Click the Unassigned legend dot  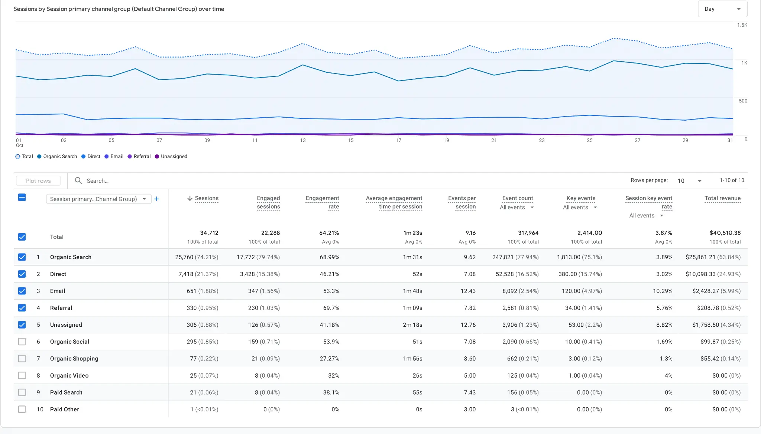pos(157,156)
